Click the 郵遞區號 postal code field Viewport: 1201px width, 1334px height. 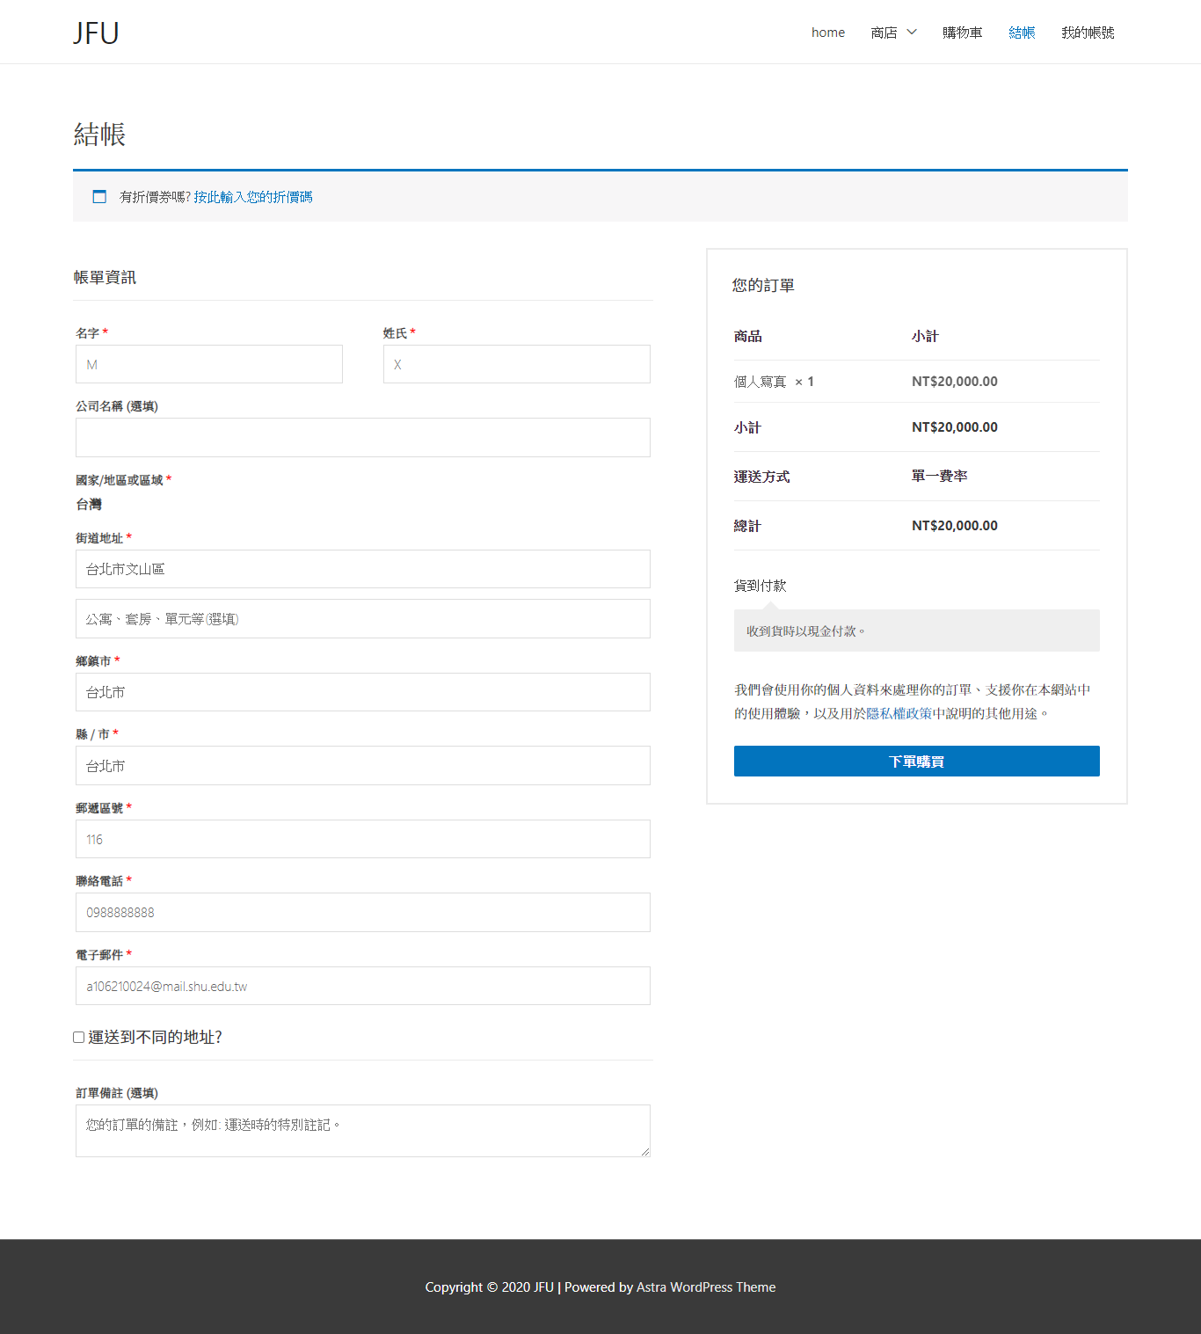point(362,839)
